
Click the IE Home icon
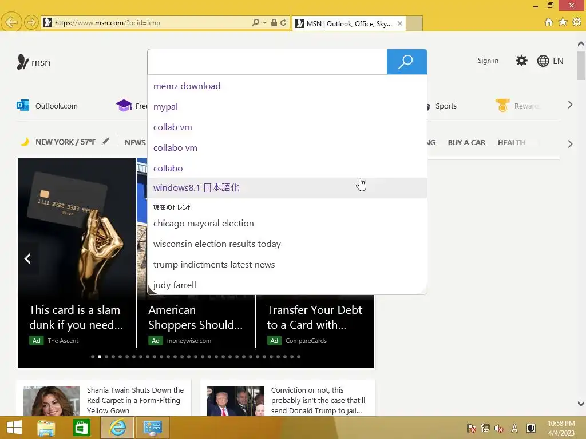click(549, 22)
